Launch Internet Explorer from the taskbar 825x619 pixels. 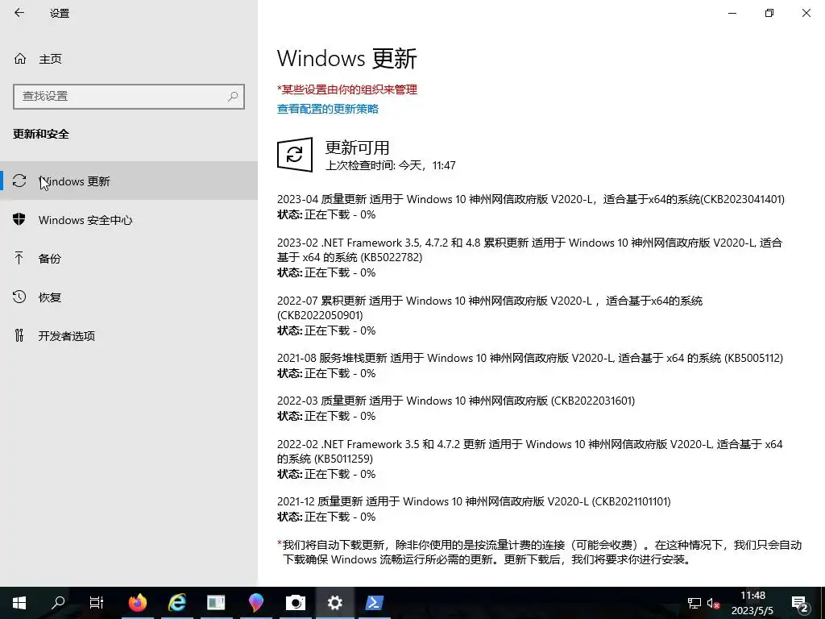(176, 603)
